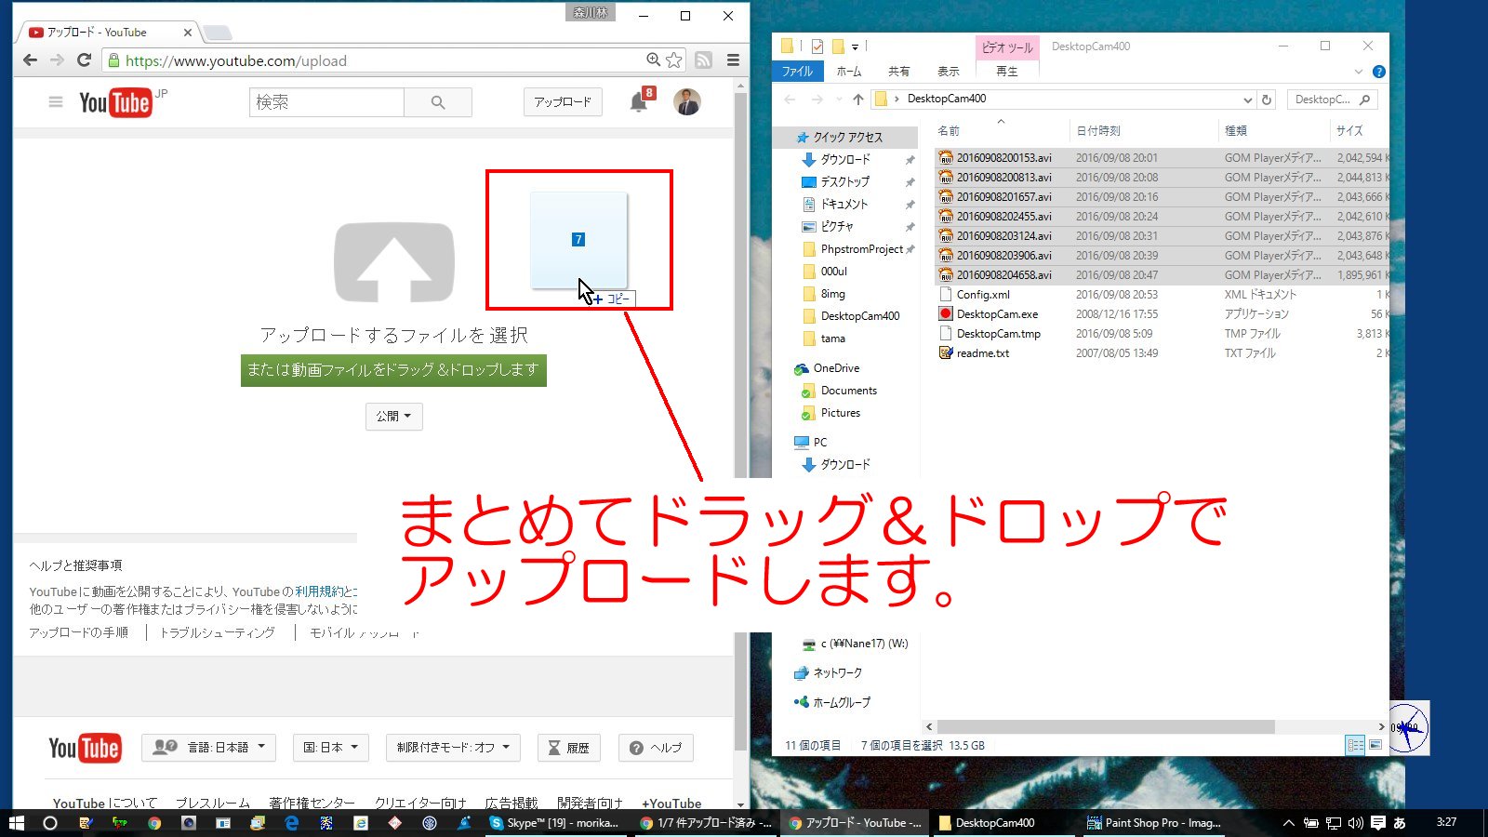This screenshot has width=1488, height=837.
Task: Click the Properties icon in Explorer's quick access toolbar
Action: pyautogui.click(x=817, y=46)
